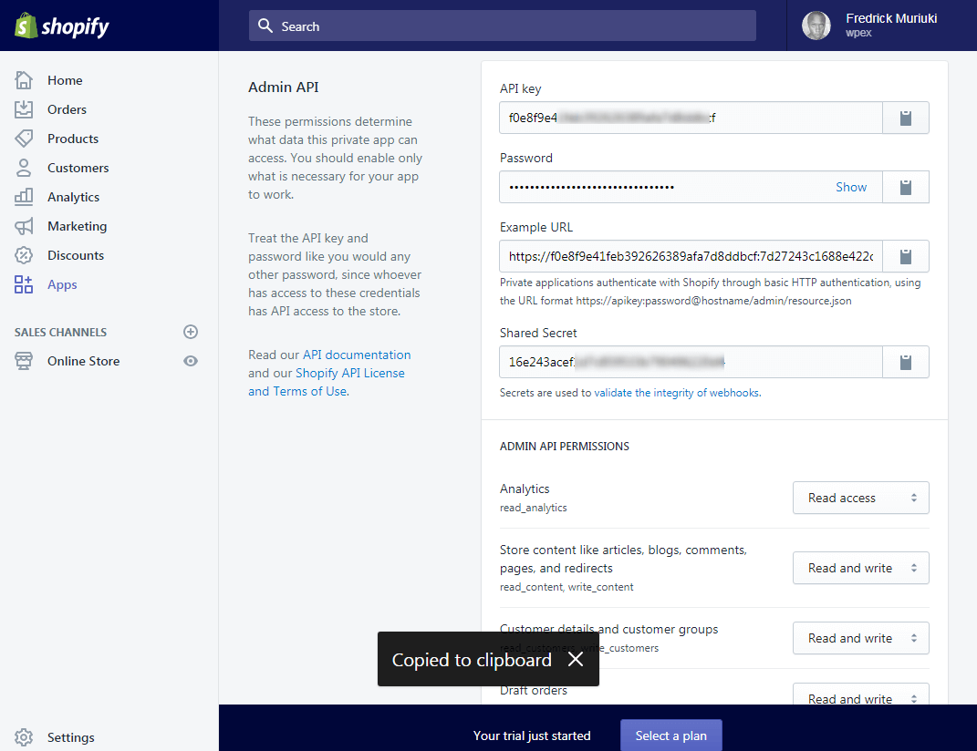Open Products page from sidebar
Image resolution: width=977 pixels, height=751 pixels.
tap(72, 139)
